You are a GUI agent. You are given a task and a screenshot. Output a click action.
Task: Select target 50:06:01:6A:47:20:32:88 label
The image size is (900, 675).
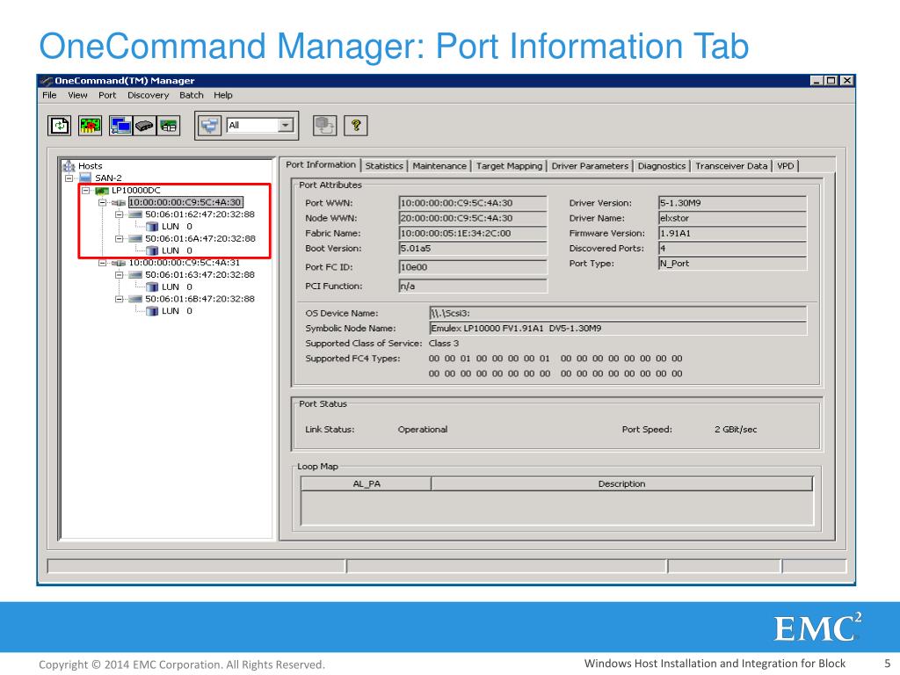click(x=200, y=239)
